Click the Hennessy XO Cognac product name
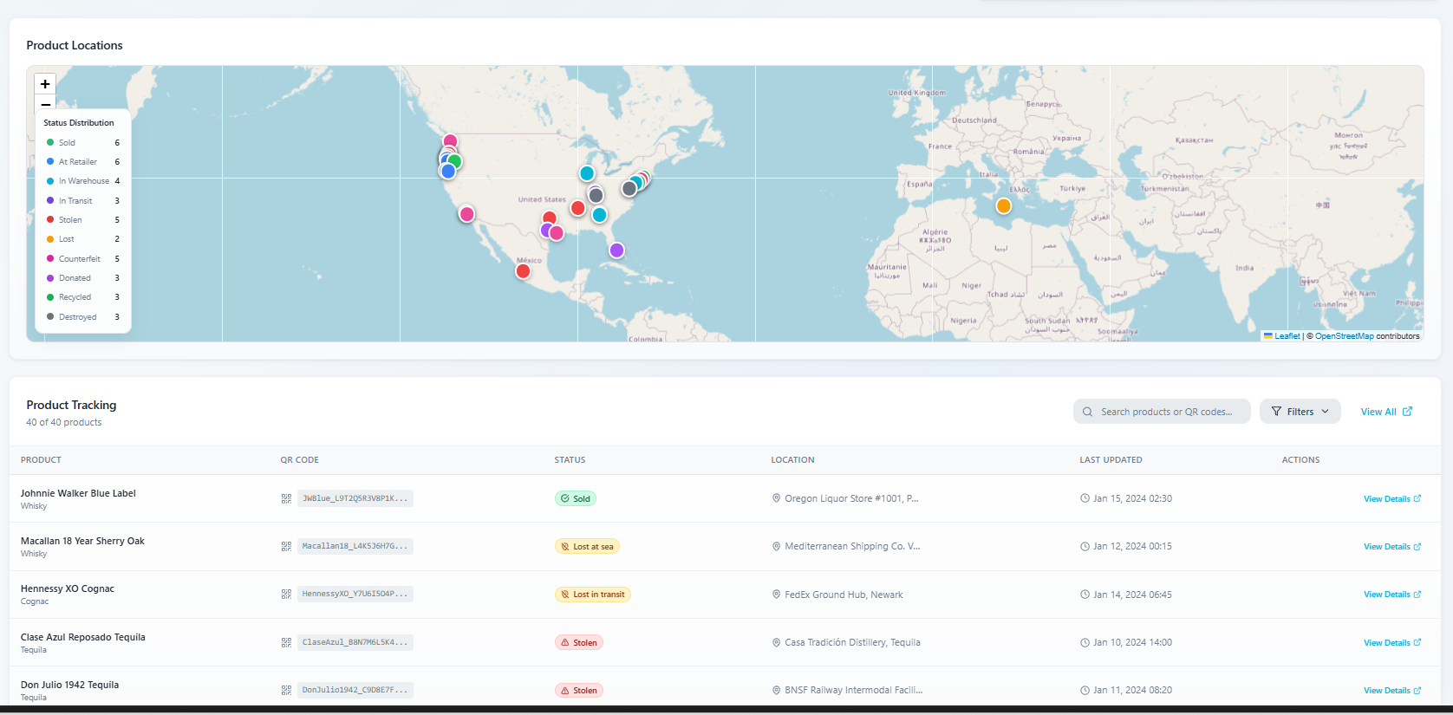Viewport: 1453px width, 715px height. tap(68, 588)
